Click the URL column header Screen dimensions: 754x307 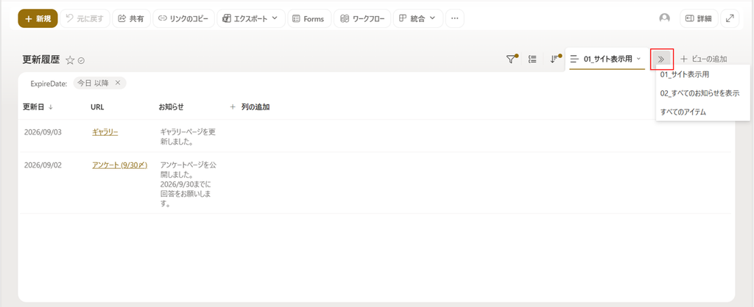pos(97,107)
